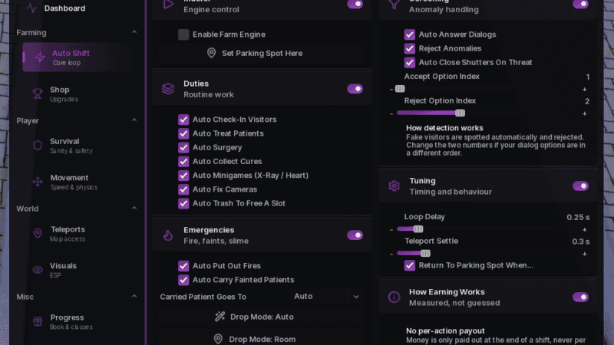Turn off the Tuning section switch
The image size is (614, 345).
coord(580,186)
